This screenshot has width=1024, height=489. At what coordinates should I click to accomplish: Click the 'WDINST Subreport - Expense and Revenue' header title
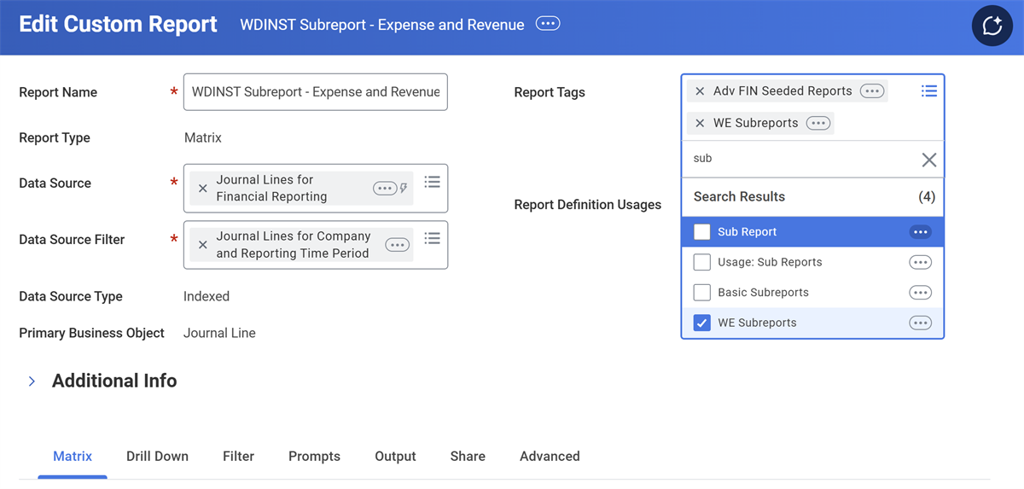[382, 25]
